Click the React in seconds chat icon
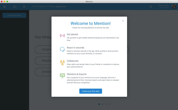 pos(62,49)
